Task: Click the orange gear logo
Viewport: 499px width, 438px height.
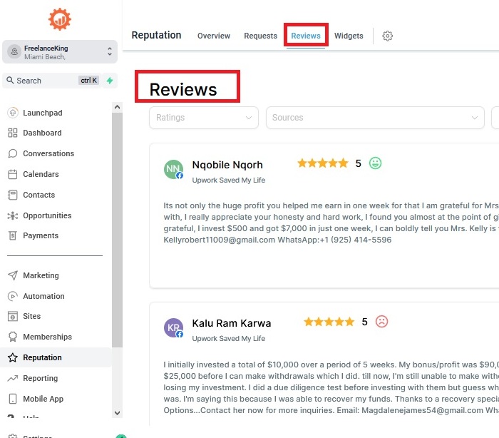Action: point(60,19)
